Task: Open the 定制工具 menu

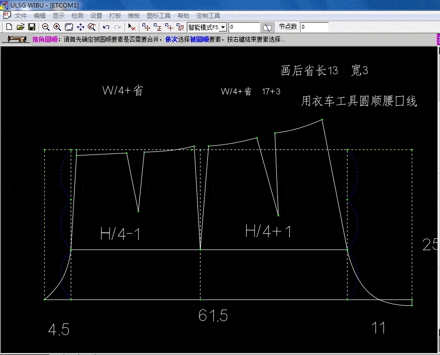Action: coord(208,16)
